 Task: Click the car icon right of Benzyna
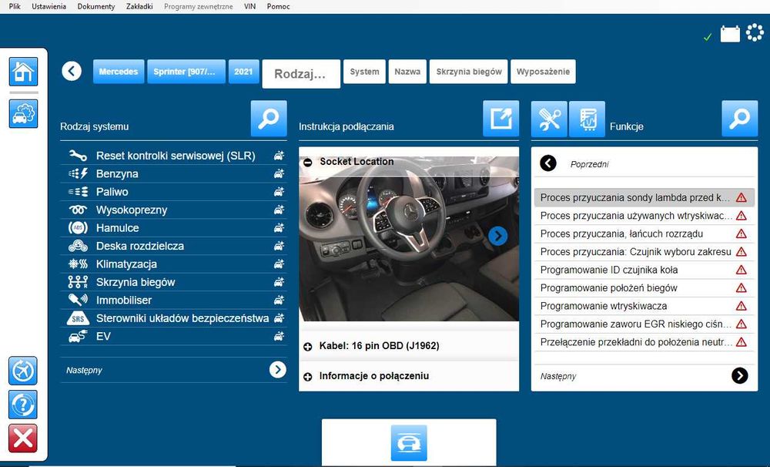coord(279,173)
